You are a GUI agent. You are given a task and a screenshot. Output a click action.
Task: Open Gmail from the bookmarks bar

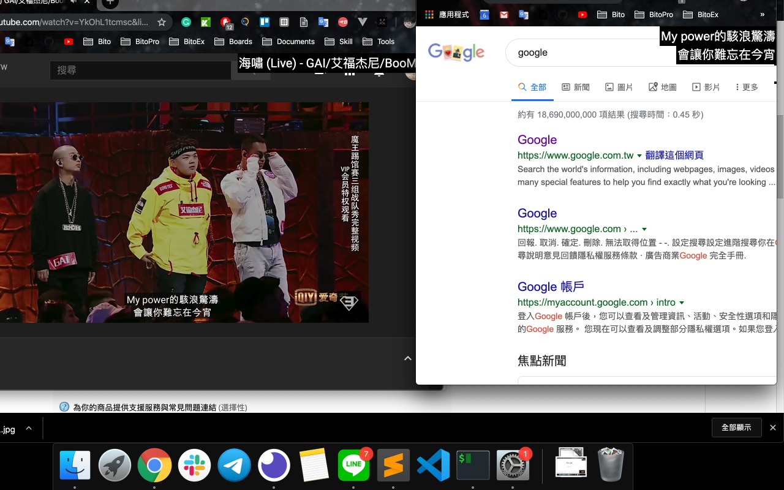pos(503,15)
